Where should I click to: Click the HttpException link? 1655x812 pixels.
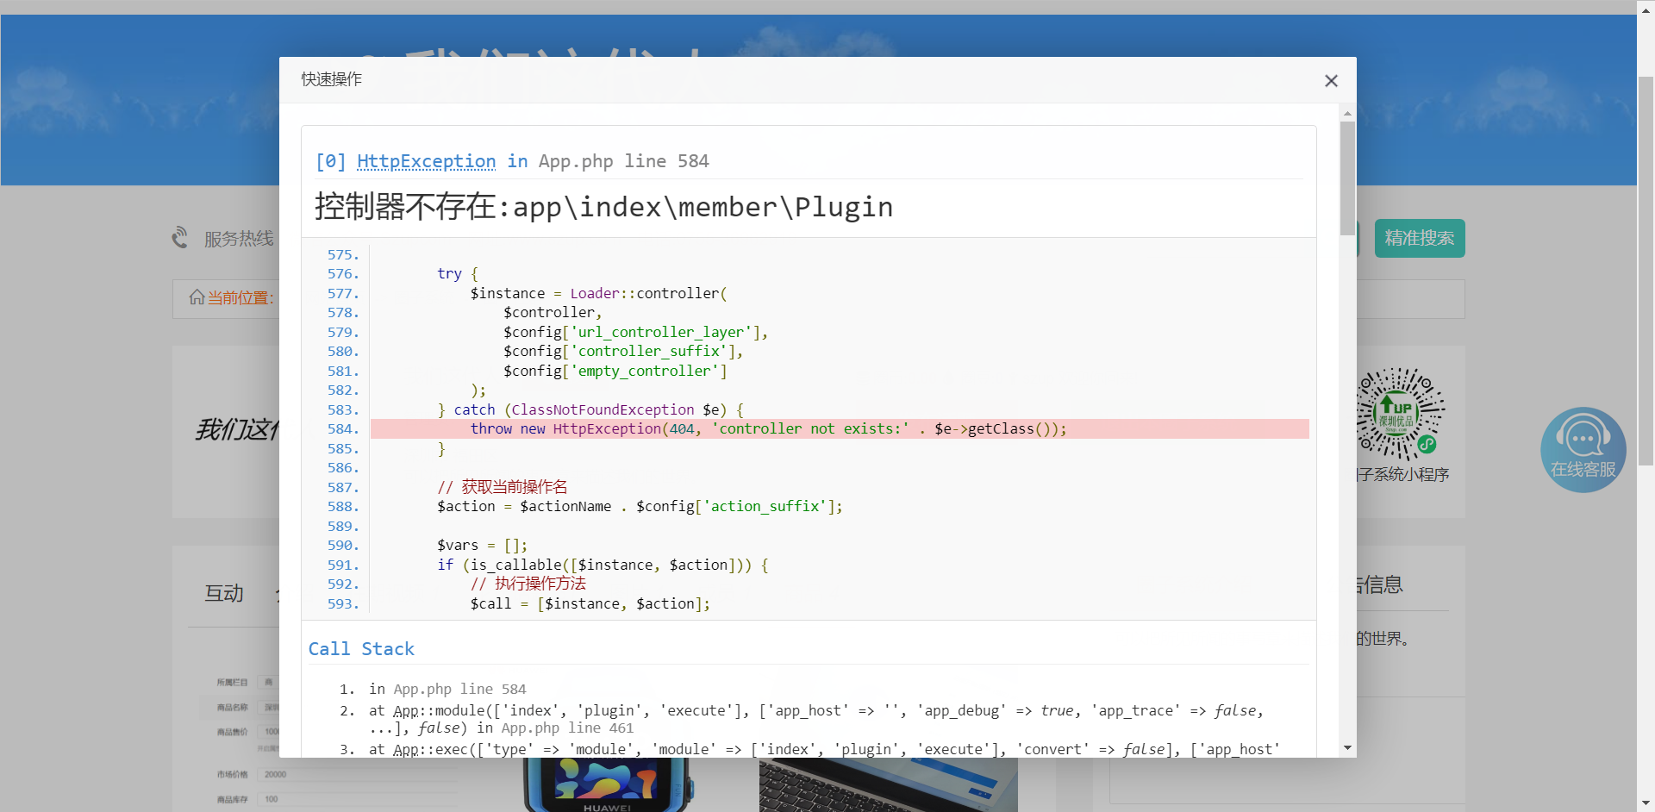(426, 161)
